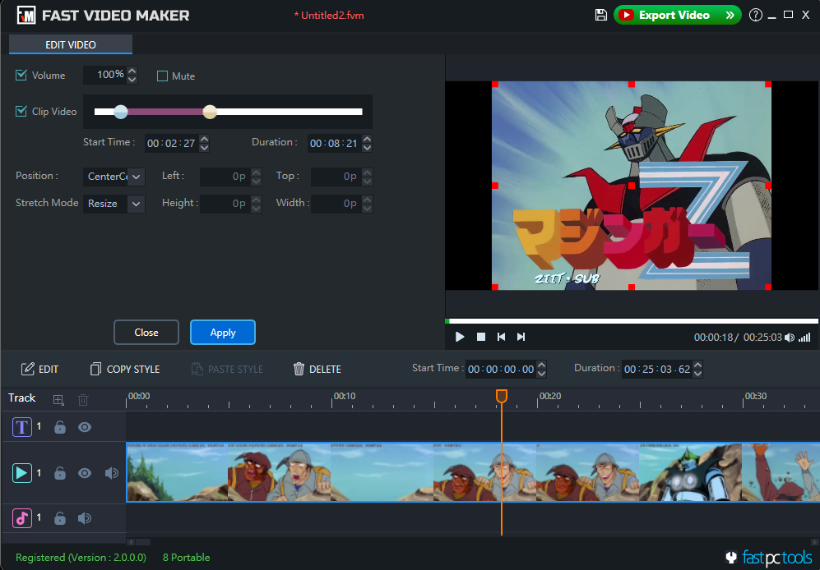This screenshot has height=570, width=820.
Task: Click the preview speaker volume icon
Action: [790, 338]
